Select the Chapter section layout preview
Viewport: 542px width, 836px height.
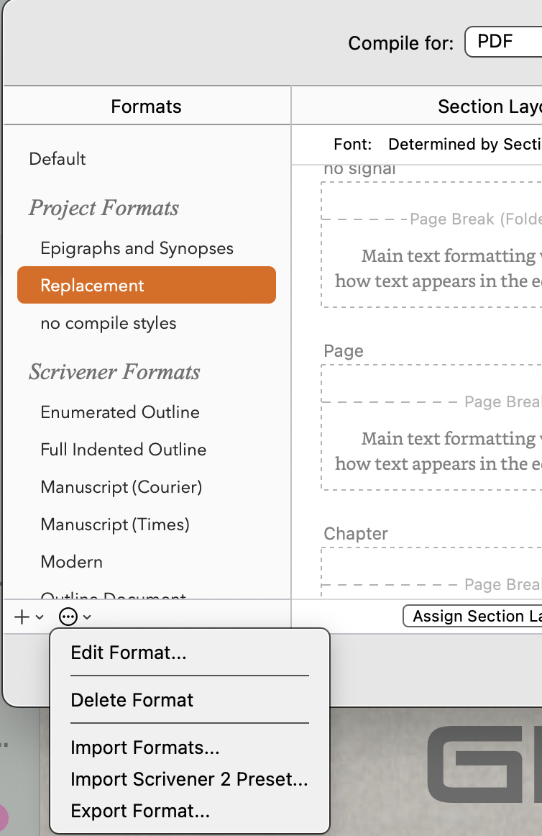pyautogui.click(x=431, y=568)
